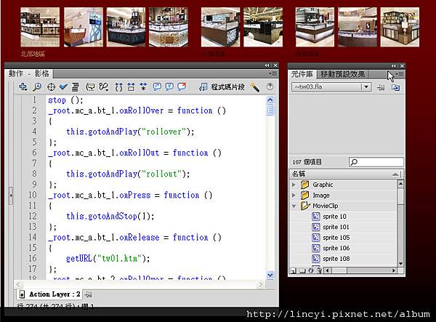Click the Show code hint icon
436x322 pixels.
90,87
